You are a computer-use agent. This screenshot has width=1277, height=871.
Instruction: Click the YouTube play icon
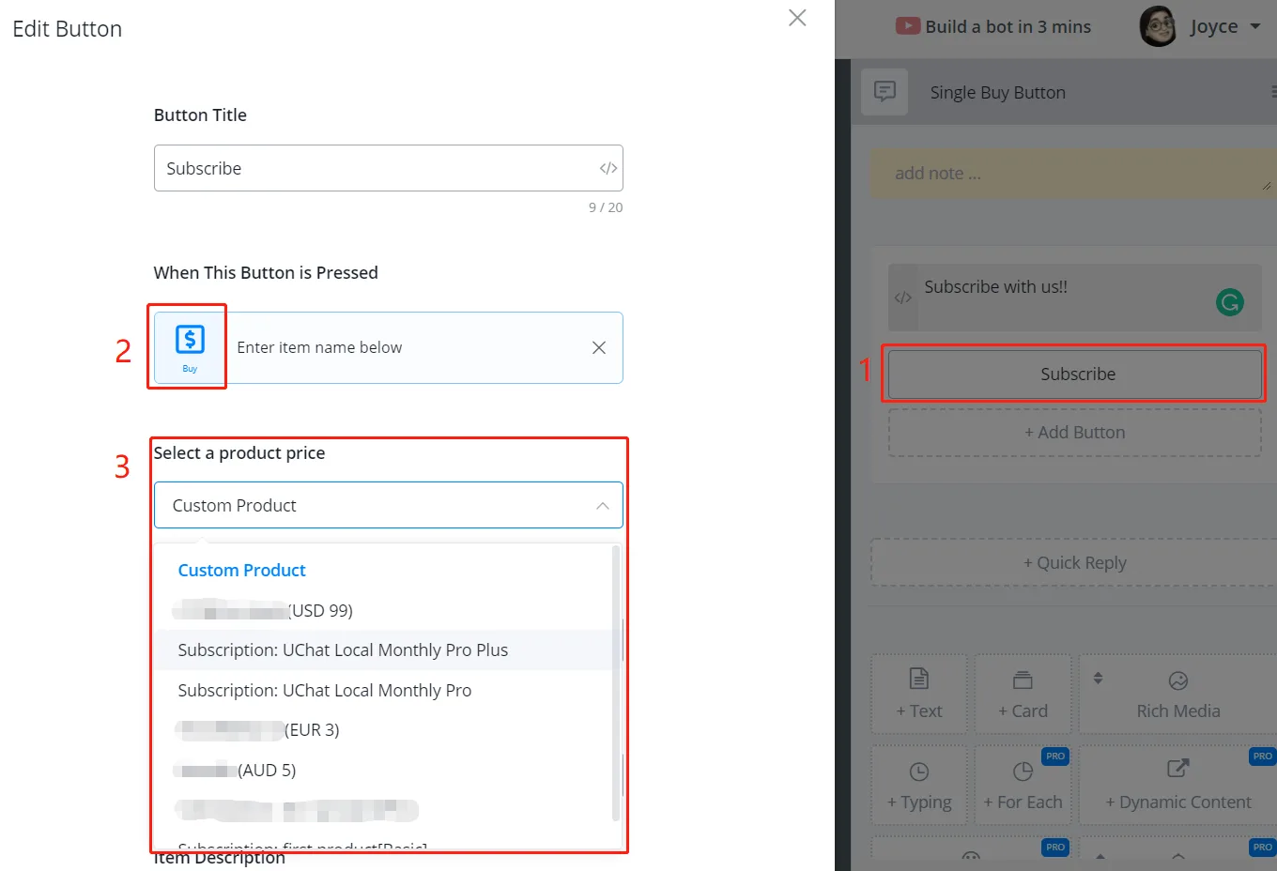click(907, 26)
